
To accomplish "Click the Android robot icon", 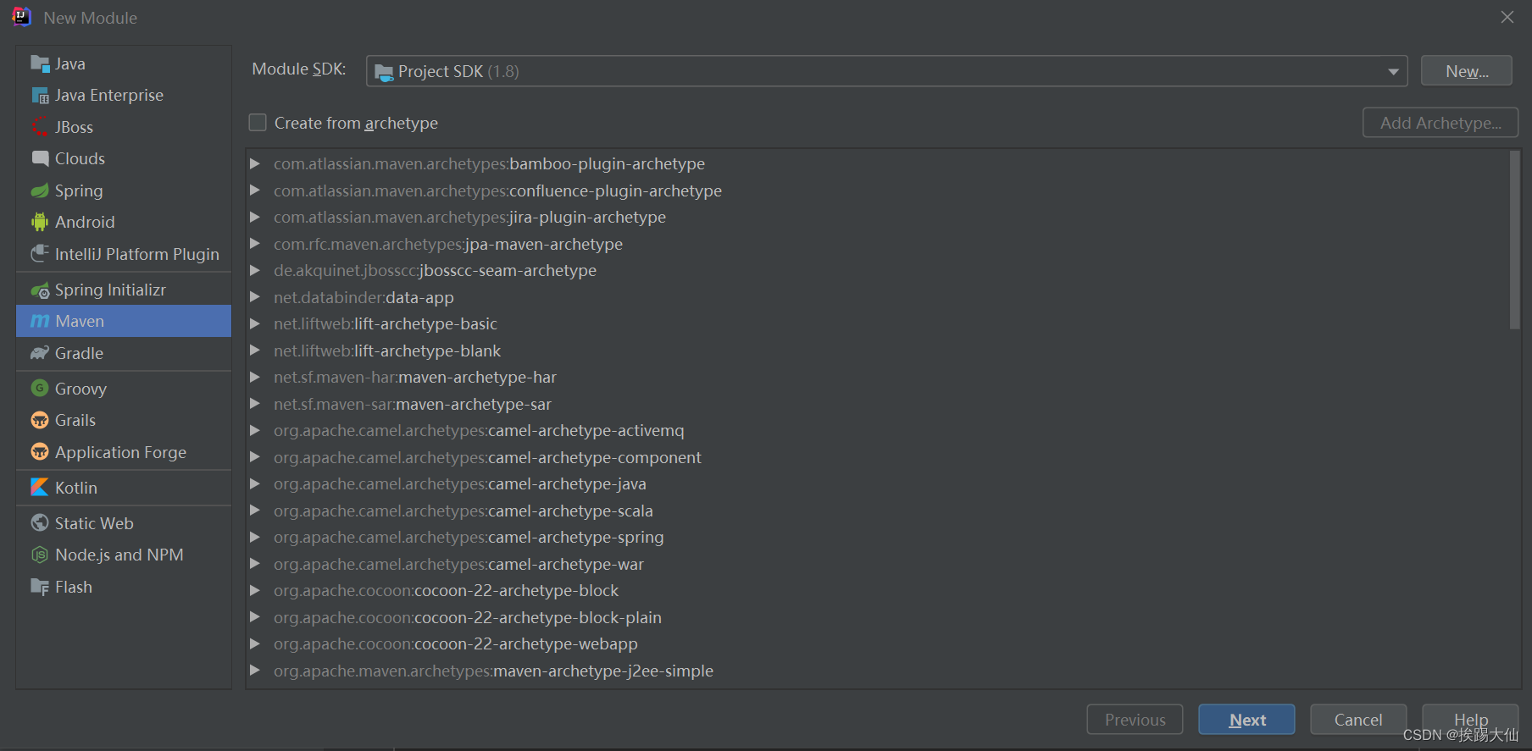I will tap(40, 222).
